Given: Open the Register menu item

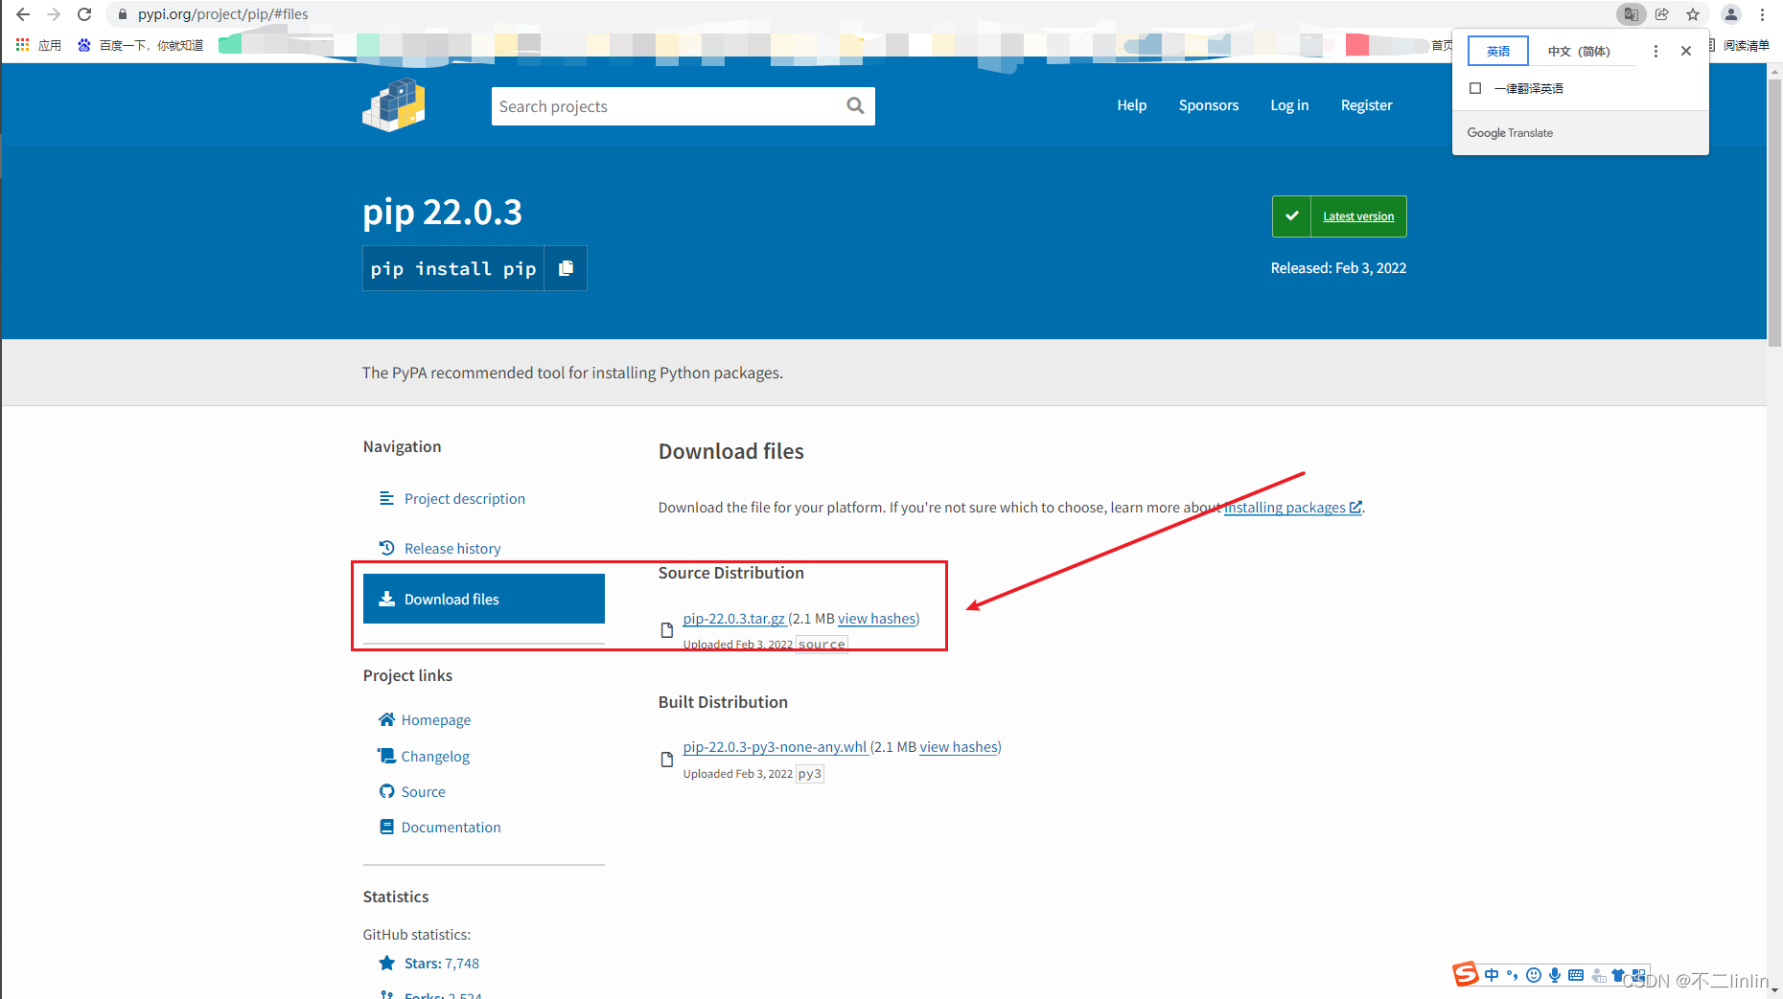Looking at the screenshot, I should point(1366,105).
